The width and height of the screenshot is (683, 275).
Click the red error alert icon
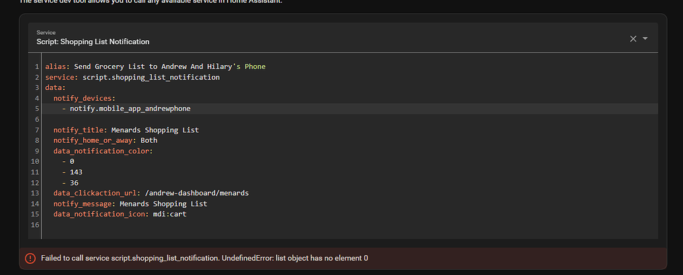point(30,258)
